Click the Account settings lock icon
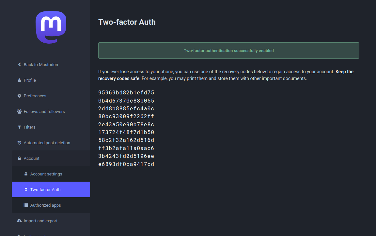This screenshot has width=376, height=236. point(26,174)
